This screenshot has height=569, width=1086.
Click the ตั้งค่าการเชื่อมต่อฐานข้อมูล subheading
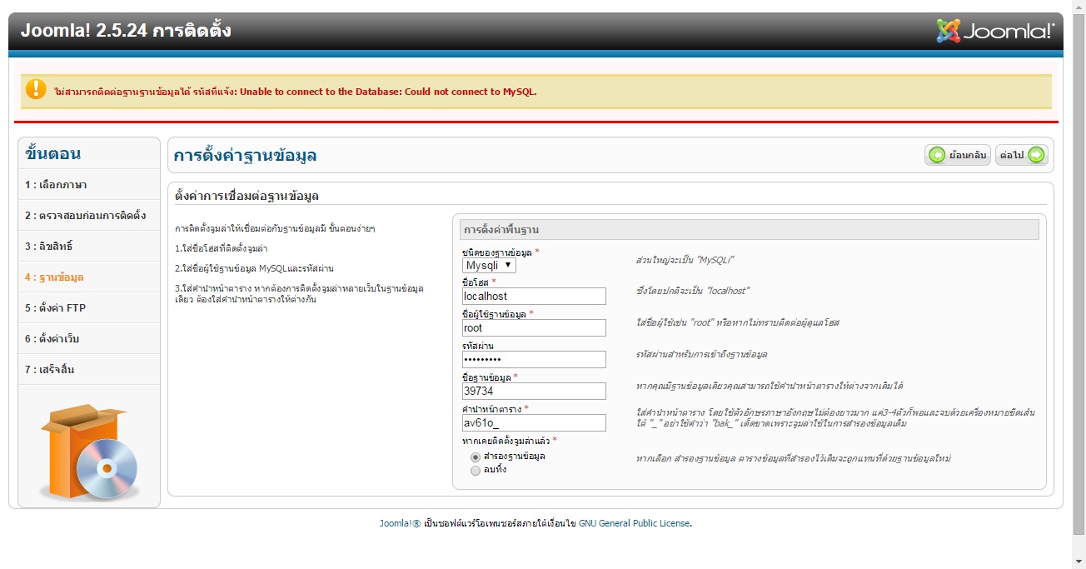247,197
